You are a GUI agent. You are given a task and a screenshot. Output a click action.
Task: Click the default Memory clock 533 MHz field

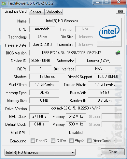click(x=76, y=124)
